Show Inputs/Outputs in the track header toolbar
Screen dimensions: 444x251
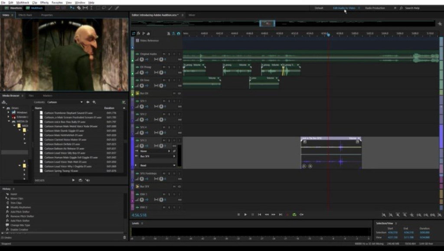(134, 33)
